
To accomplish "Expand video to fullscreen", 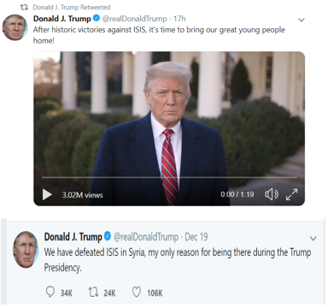I will (x=291, y=194).
